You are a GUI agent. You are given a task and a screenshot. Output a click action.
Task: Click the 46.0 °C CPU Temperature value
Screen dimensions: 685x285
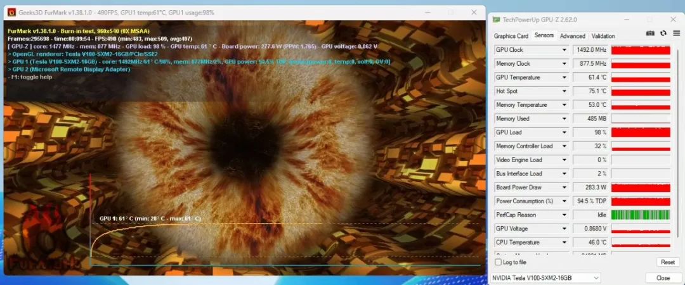[x=590, y=242]
